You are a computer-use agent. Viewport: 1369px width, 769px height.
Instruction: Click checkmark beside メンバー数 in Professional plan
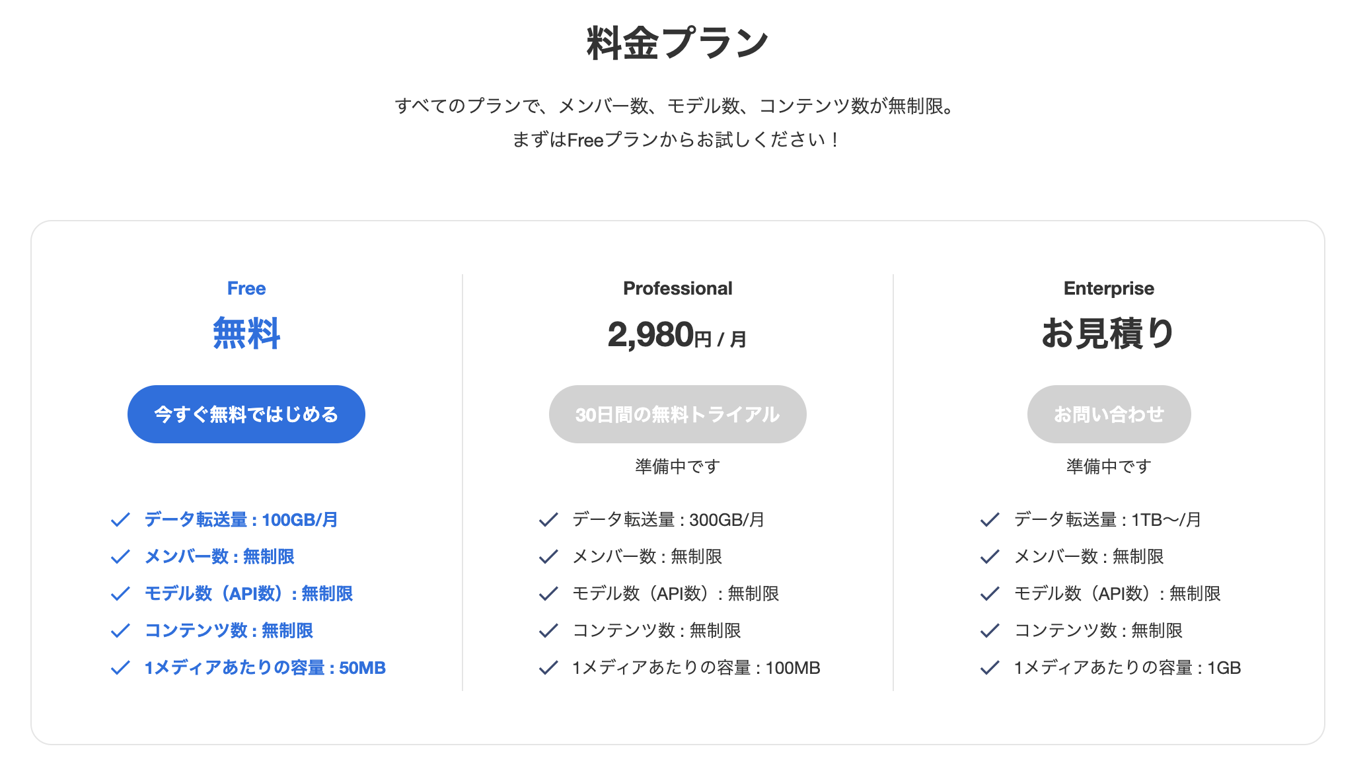[x=550, y=558]
